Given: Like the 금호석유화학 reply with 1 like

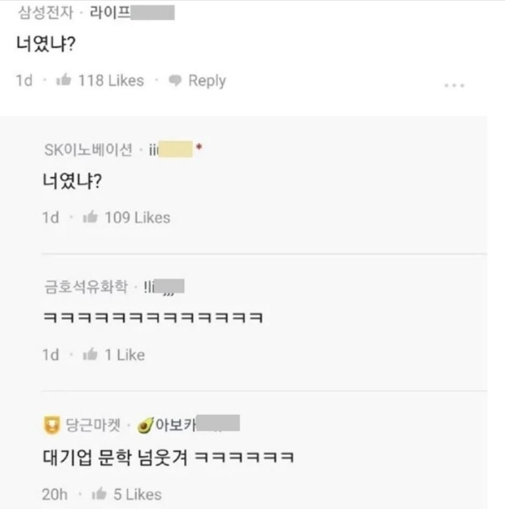Looking at the screenshot, I should (90, 355).
